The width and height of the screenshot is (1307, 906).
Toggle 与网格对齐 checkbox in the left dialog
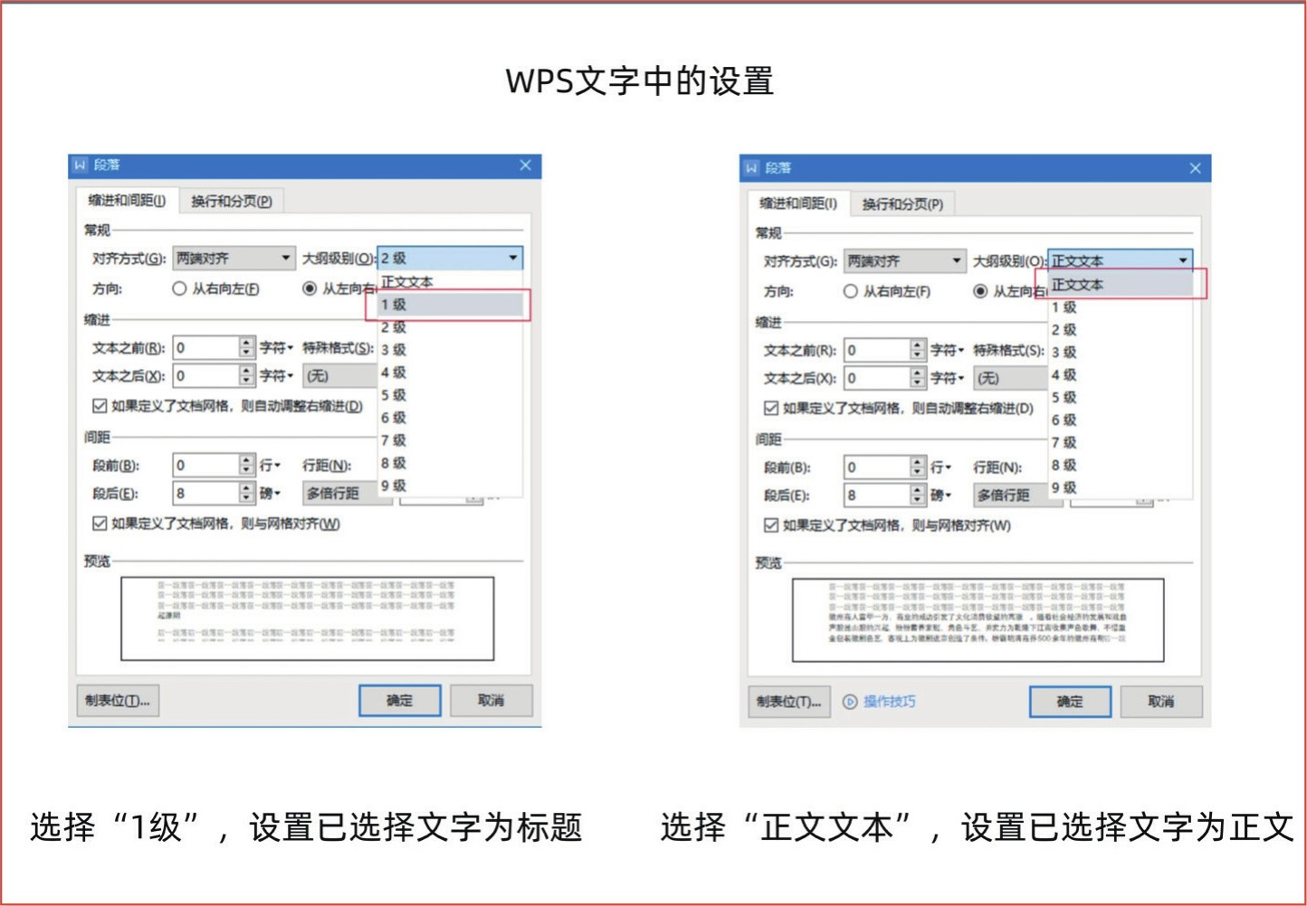click(x=100, y=524)
